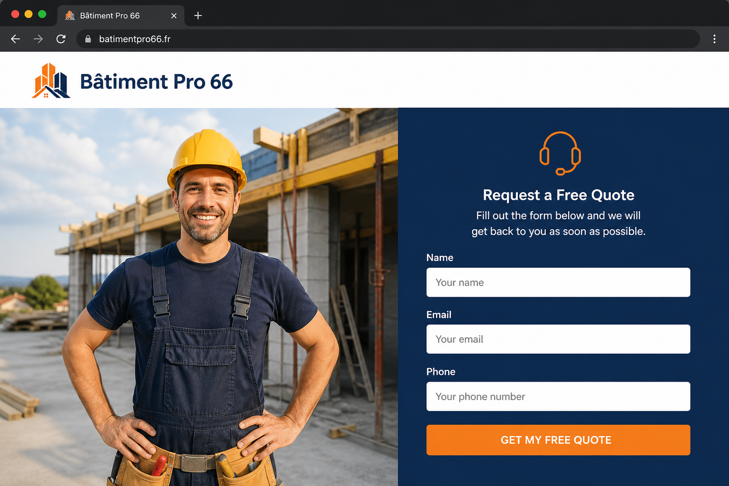729x486 pixels.
Task: Open the browser three-dot menu
Action: pyautogui.click(x=714, y=39)
